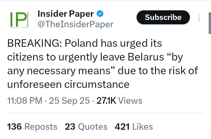Open the Insider Paper IP profile avatar
This screenshot has height=139, width=211.
(x=19, y=20)
